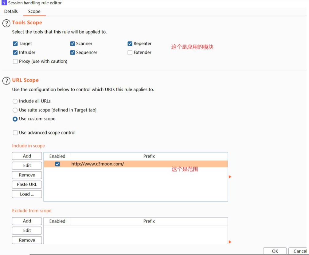Disable the c3moon.com scope entry checkbox
The width and height of the screenshot is (309, 255).
click(x=57, y=164)
